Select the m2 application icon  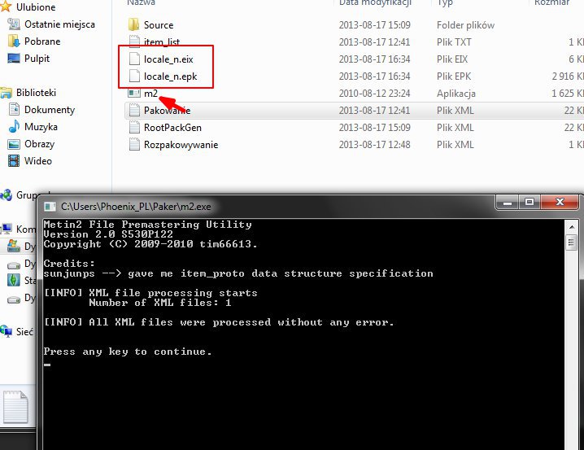133,93
